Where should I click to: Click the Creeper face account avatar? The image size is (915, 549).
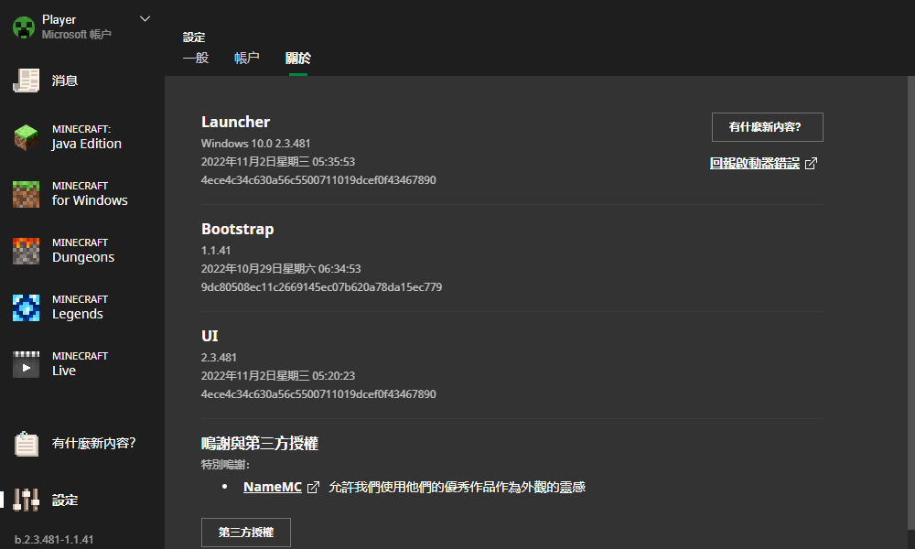(x=24, y=27)
